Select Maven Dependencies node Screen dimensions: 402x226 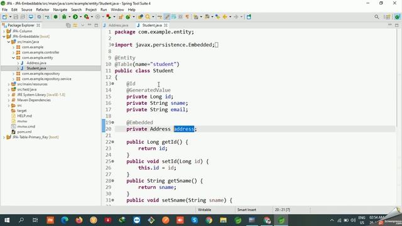(33, 100)
